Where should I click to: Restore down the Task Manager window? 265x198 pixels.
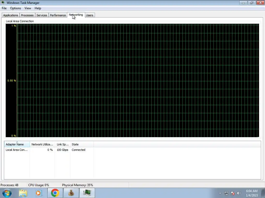tap(252, 3)
